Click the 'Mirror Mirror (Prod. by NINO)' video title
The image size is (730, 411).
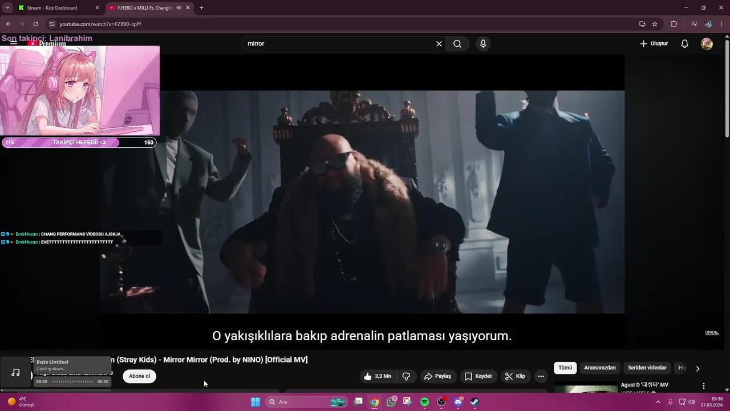coord(213,360)
